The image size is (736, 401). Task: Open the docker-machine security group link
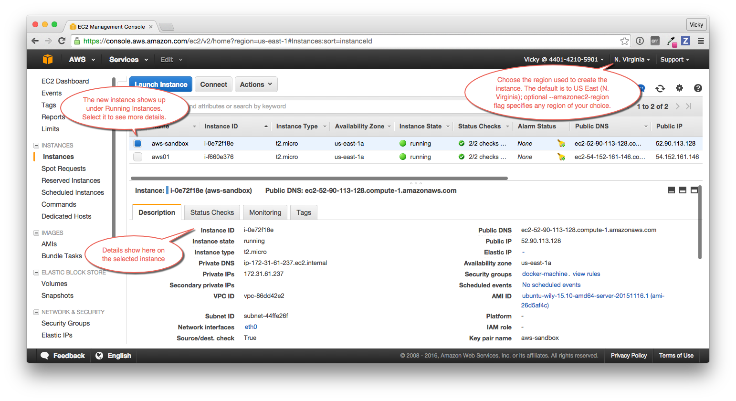click(x=545, y=274)
